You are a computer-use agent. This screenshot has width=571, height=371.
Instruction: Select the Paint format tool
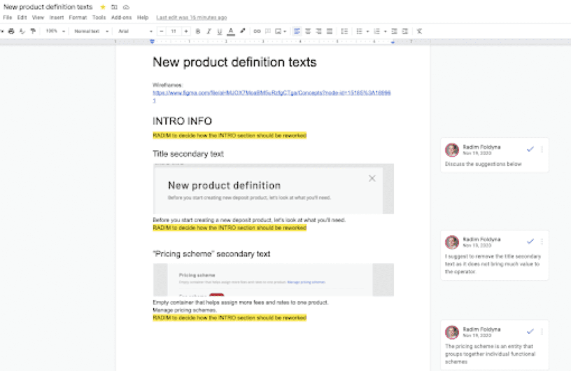pos(33,31)
